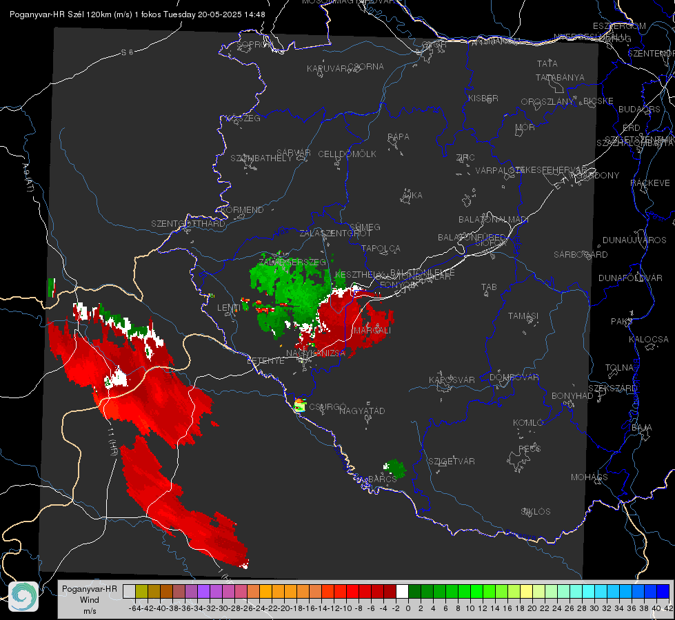The height and width of the screenshot is (620, 675).
Task: Click the CSORNA city label
Action: point(366,67)
